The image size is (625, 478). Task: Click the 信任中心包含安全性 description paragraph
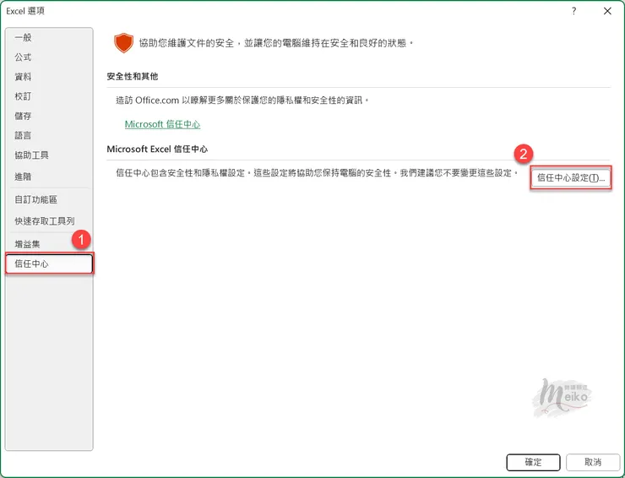(317, 173)
